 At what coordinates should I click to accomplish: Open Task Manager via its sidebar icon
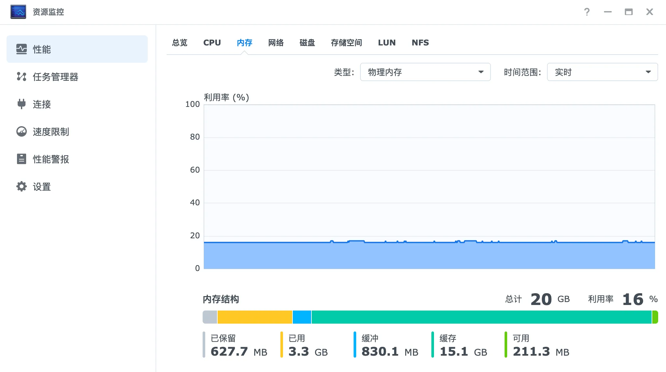[22, 77]
